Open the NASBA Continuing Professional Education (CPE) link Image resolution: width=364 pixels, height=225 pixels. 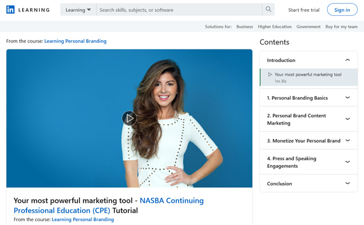pos(109,206)
